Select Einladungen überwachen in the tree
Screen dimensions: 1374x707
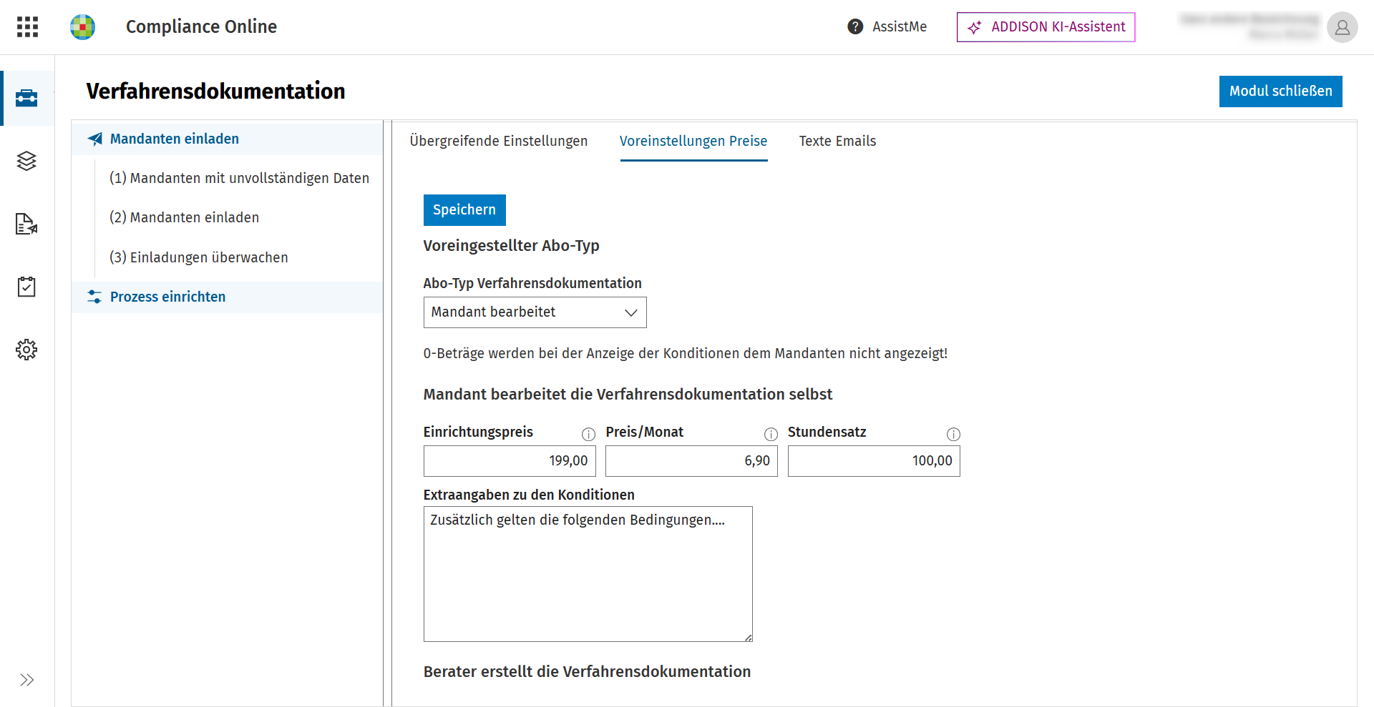coord(198,257)
